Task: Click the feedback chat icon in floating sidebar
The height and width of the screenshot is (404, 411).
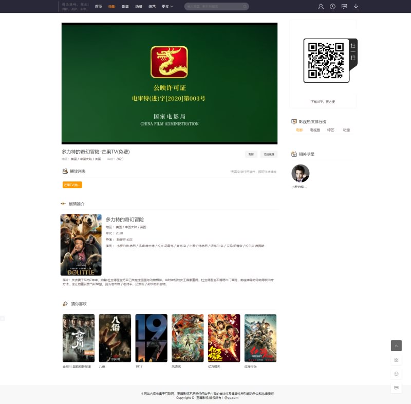Action: [x=396, y=388]
